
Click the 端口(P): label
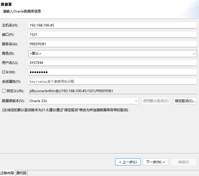[8, 34]
